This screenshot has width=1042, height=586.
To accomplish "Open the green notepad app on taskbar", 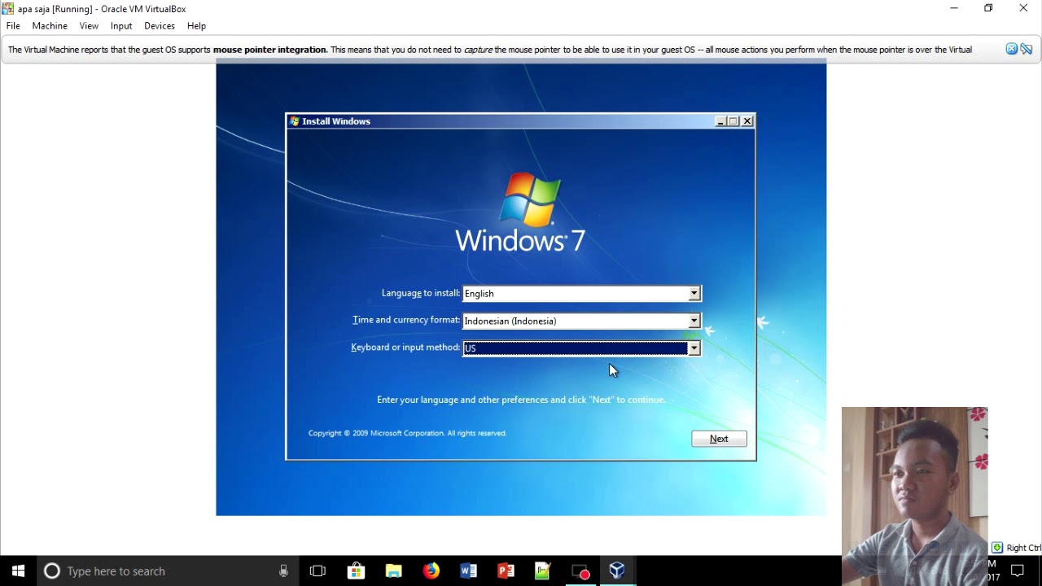I will pyautogui.click(x=543, y=571).
